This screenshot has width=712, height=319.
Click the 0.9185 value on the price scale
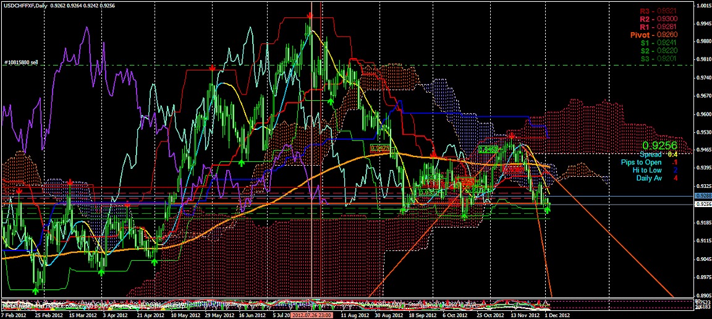703,223
